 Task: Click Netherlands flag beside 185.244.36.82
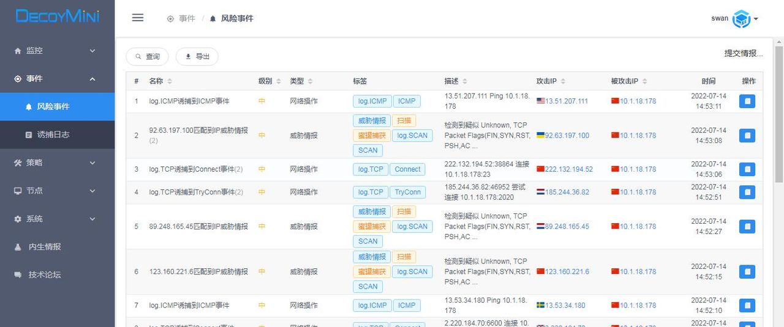(541, 192)
